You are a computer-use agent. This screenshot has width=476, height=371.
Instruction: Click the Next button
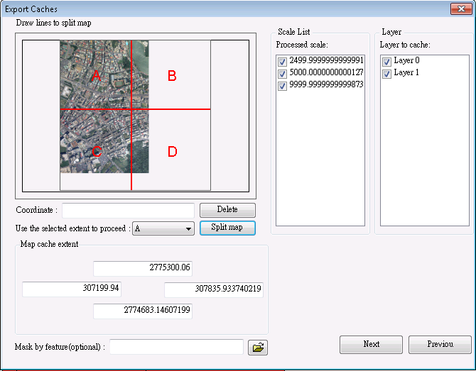371,345
